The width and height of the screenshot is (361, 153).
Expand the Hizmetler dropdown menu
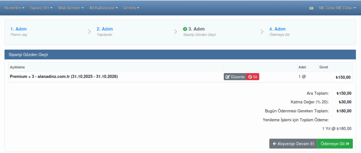pos(14,8)
